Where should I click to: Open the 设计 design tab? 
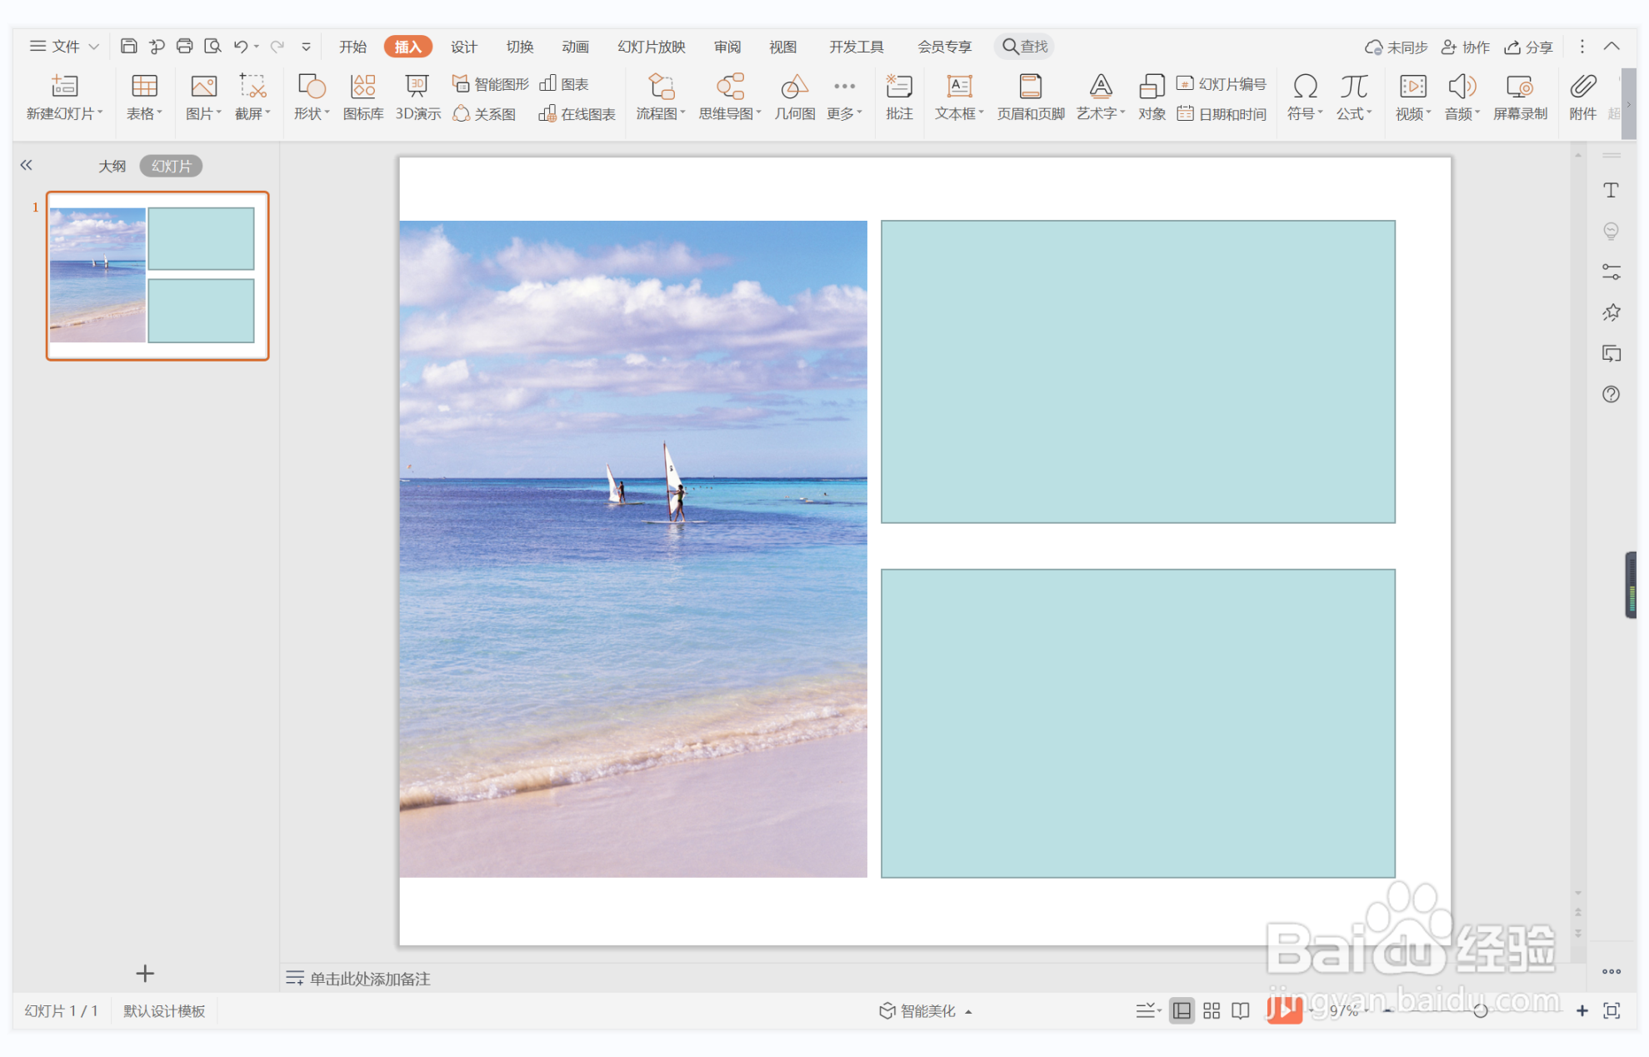click(463, 47)
